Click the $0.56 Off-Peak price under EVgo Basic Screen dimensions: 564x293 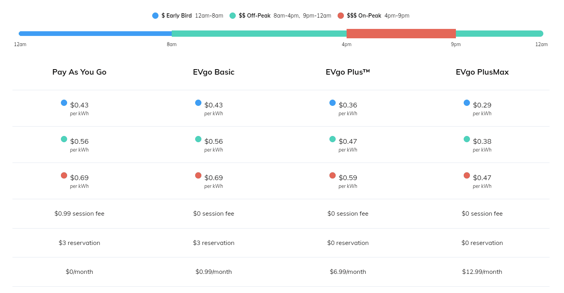[214, 141]
